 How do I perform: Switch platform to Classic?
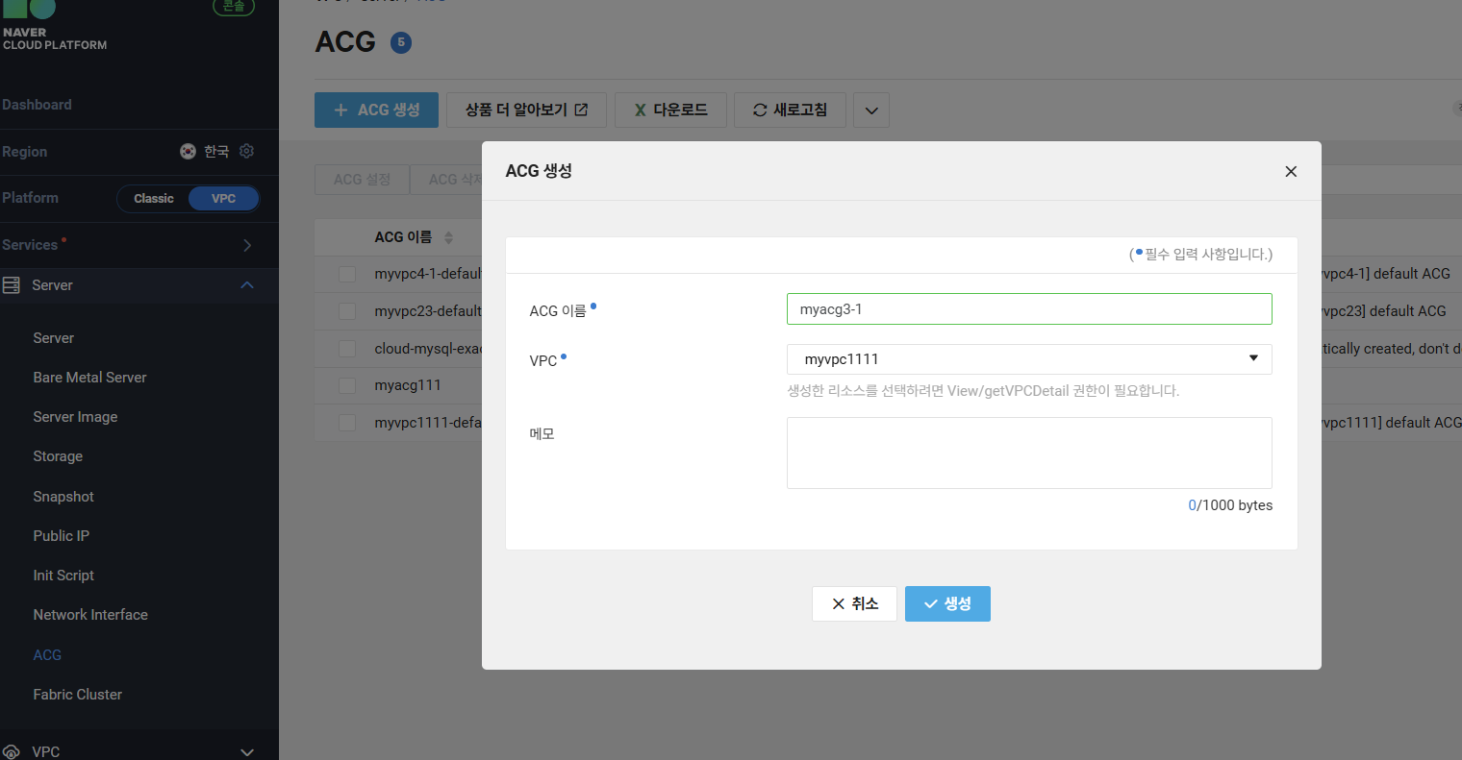click(x=154, y=198)
